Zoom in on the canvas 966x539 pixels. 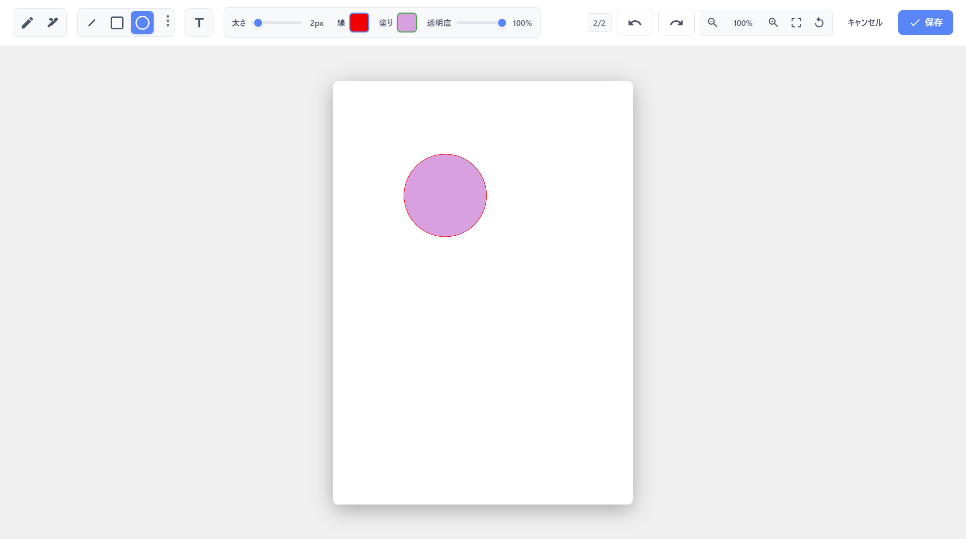click(x=773, y=22)
